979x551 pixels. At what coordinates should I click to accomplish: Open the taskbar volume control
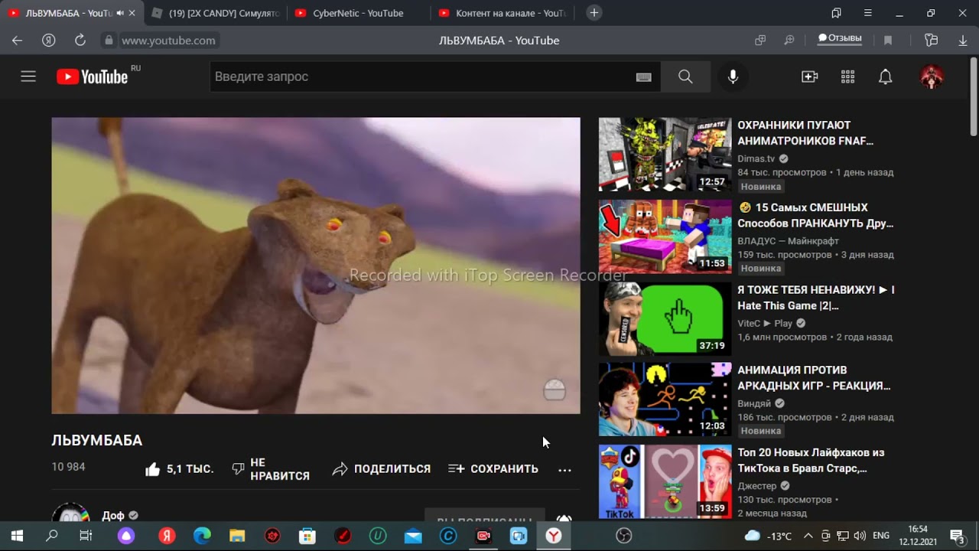(x=859, y=536)
